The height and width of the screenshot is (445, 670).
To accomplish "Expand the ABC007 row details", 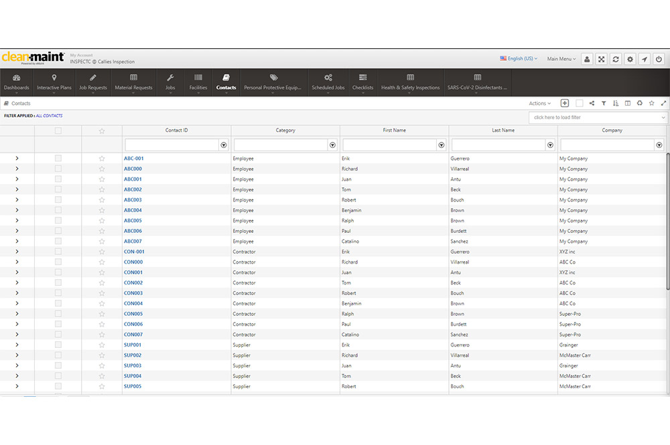I will tap(17, 241).
